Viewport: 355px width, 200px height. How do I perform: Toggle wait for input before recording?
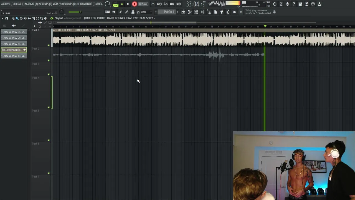coord(159,4)
